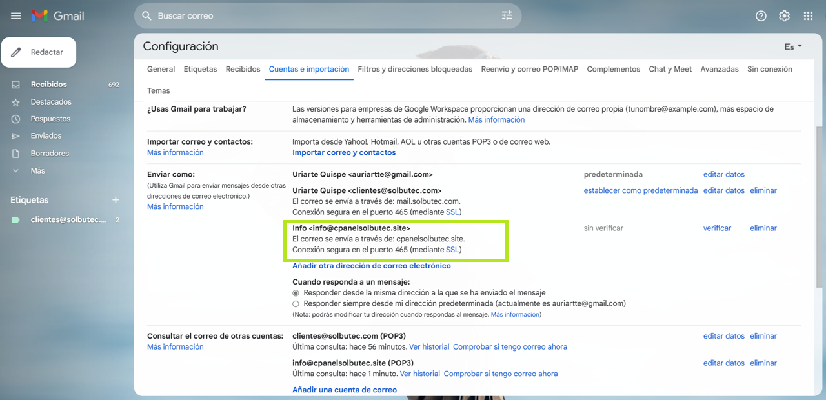Click the settings page vertical scrollbar
Viewport: 826px width, 400px height.
click(820, 206)
